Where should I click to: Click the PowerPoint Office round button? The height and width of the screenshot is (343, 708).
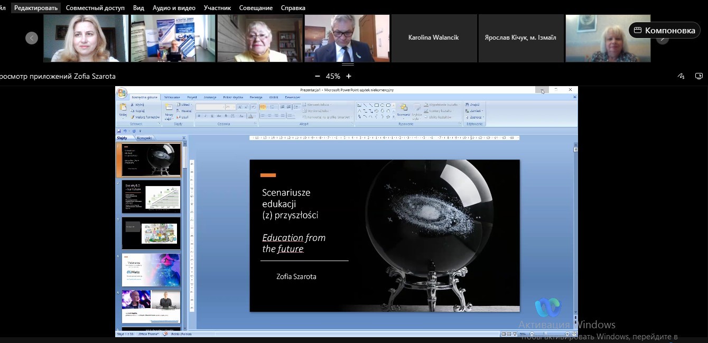click(x=122, y=93)
